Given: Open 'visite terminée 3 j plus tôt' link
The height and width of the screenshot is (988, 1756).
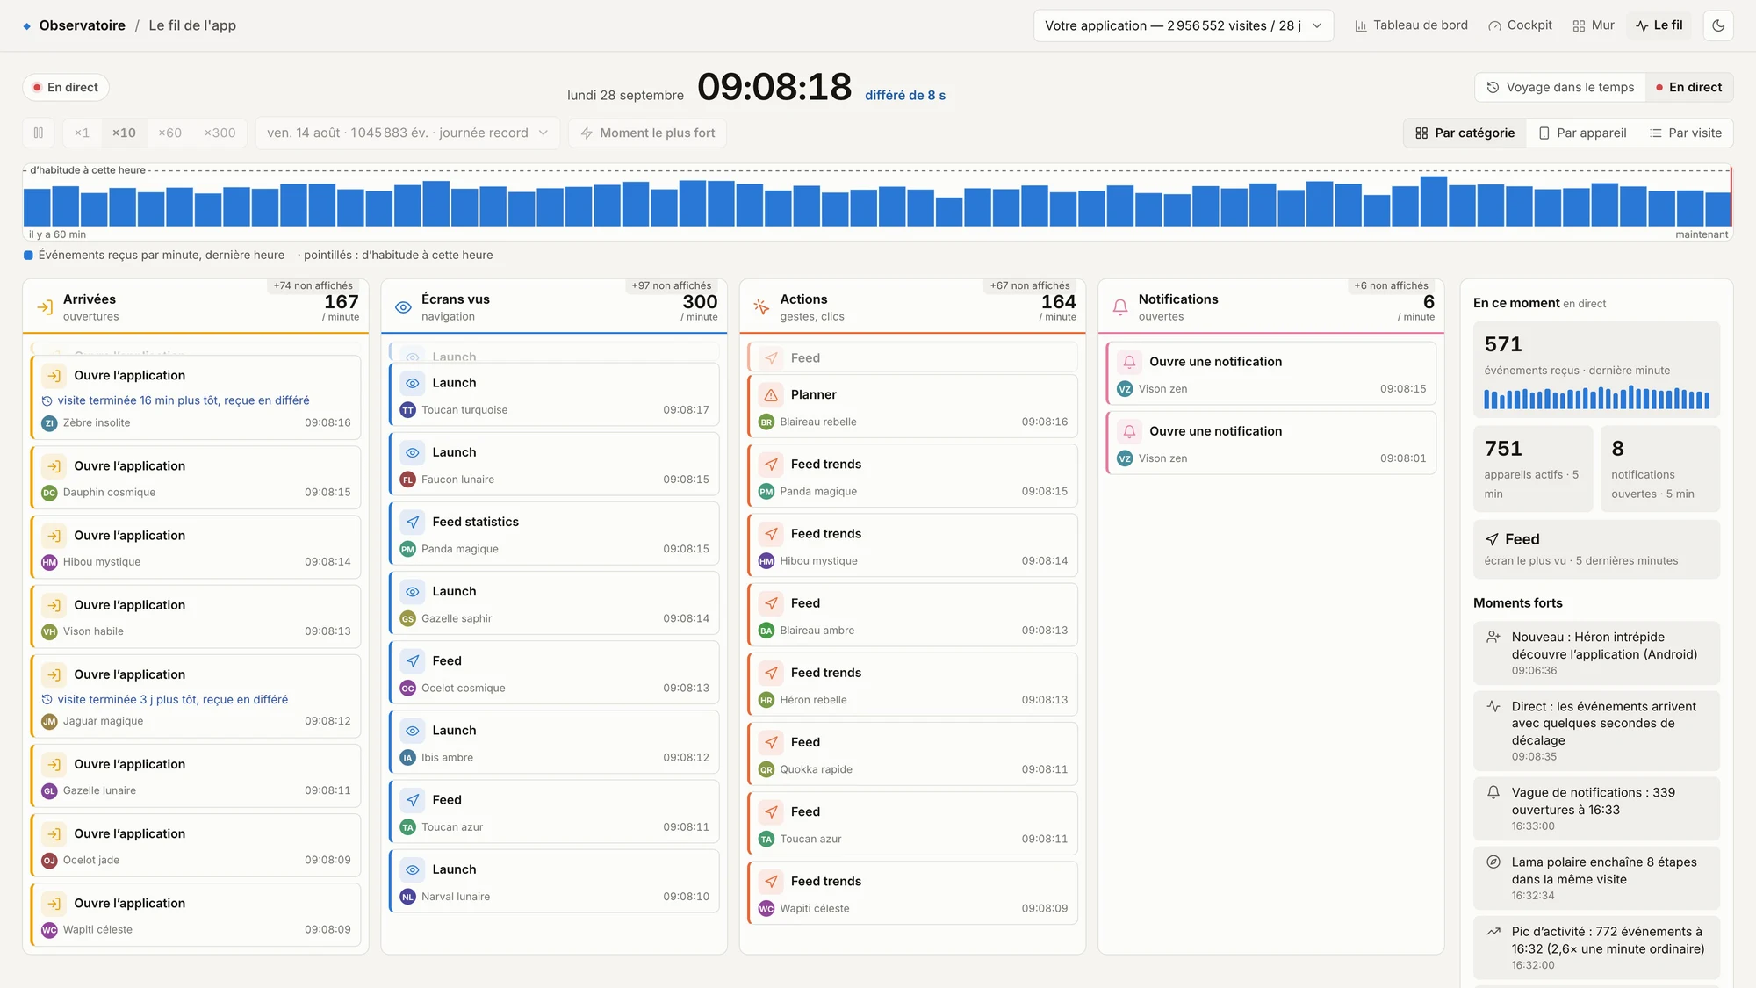Looking at the screenshot, I should pyautogui.click(x=173, y=700).
